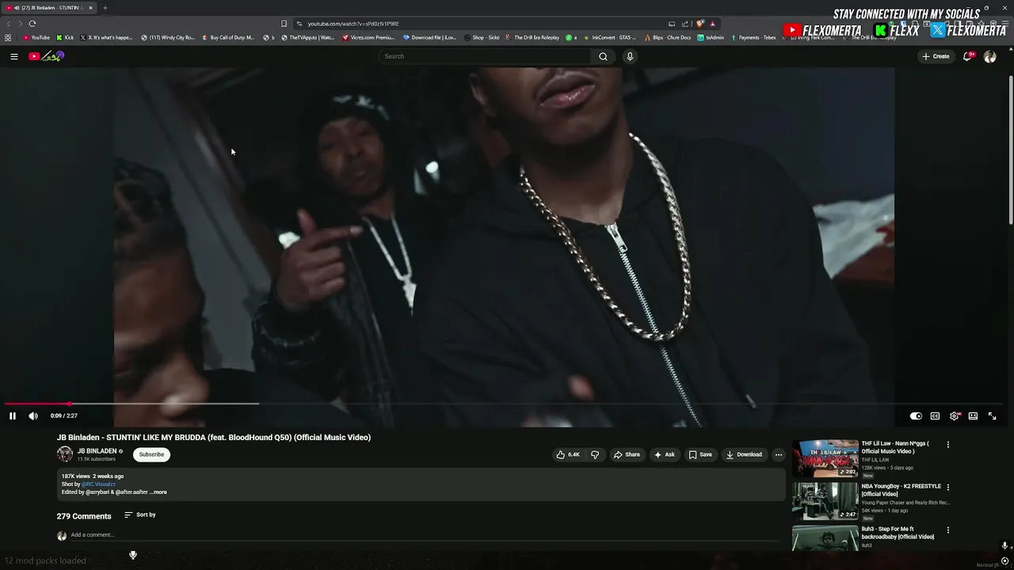
Task: Enter full screen mode
Action: click(x=992, y=416)
